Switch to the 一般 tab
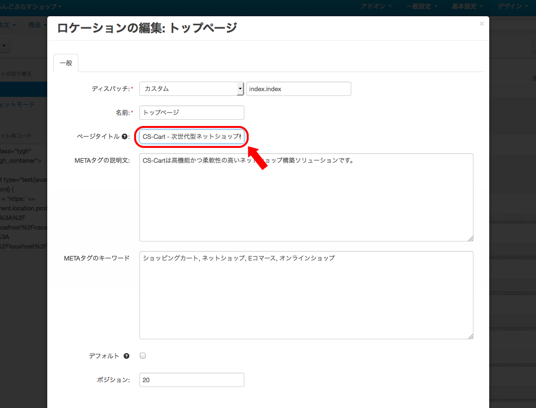Image resolution: width=536 pixels, height=408 pixels. [66, 63]
